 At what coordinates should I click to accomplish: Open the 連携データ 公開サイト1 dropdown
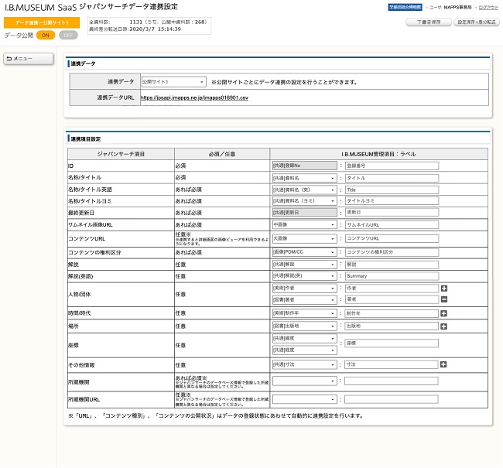point(173,82)
